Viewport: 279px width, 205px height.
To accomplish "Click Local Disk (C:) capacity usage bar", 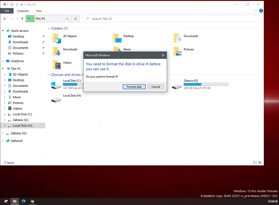I will click(73, 84).
